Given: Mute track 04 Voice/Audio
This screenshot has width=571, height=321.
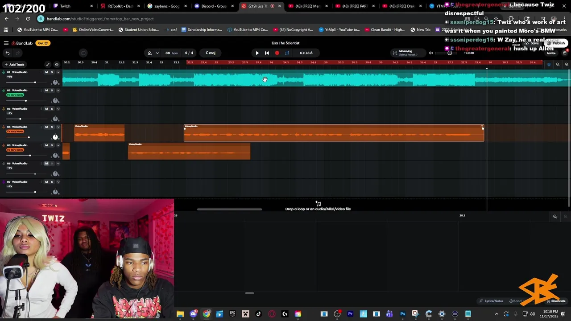Looking at the screenshot, I should [x=46, y=127].
